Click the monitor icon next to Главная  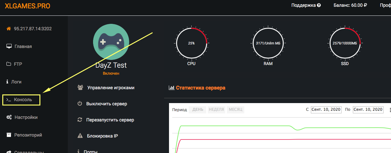pyautogui.click(x=9, y=46)
